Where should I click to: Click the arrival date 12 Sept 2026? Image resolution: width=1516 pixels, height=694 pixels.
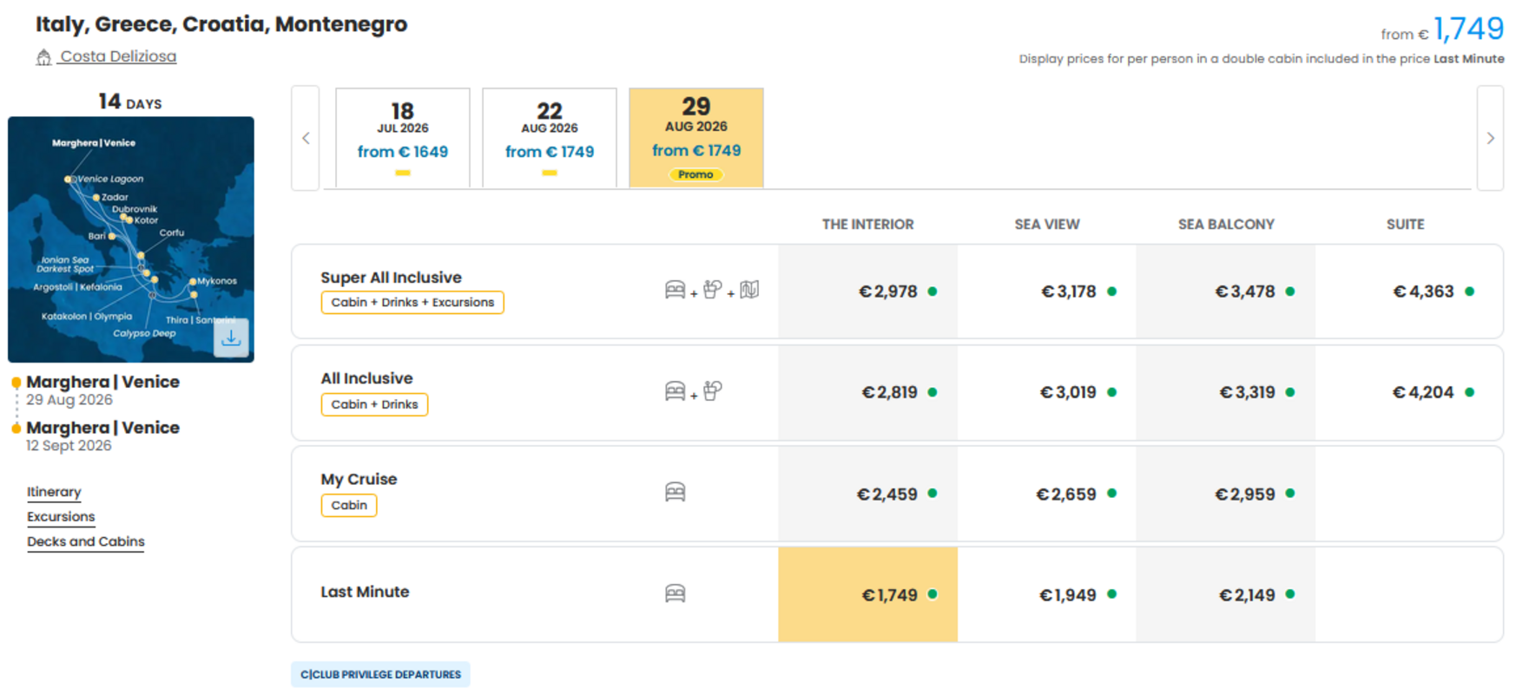69,446
